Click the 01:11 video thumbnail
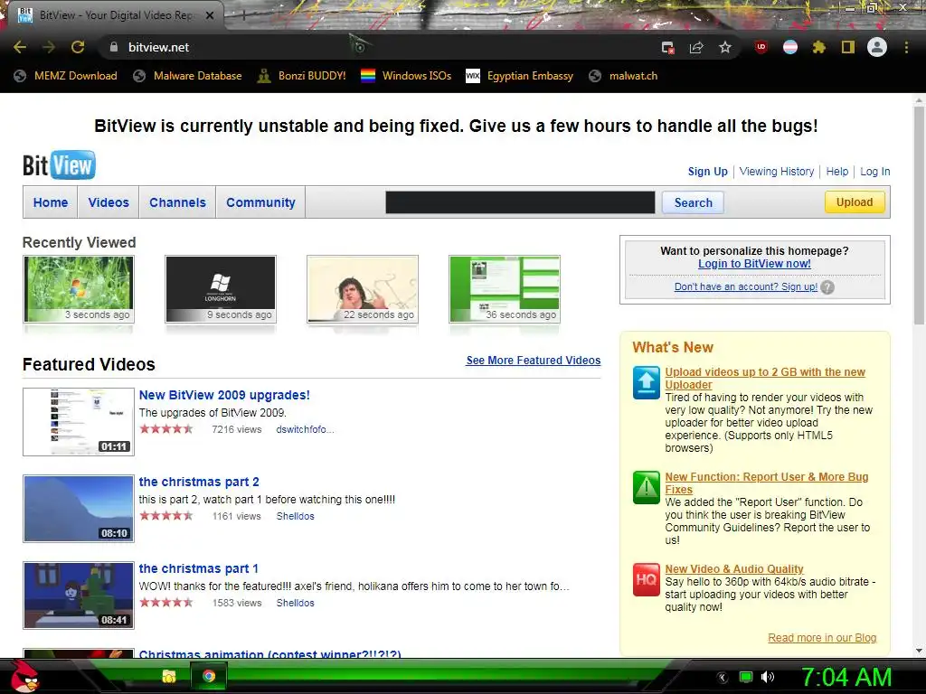 [79, 422]
